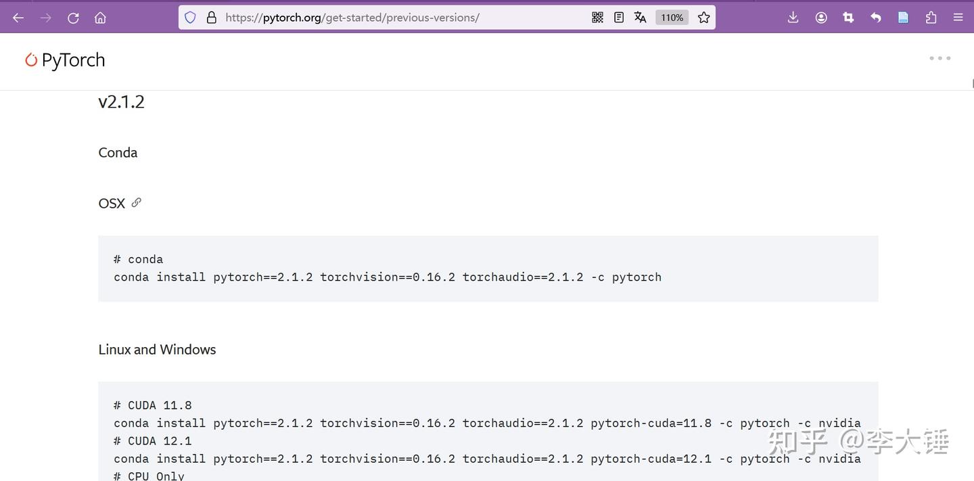Image resolution: width=974 pixels, height=481 pixels.
Task: Open the extensions puzzle-piece menu
Action: [931, 18]
